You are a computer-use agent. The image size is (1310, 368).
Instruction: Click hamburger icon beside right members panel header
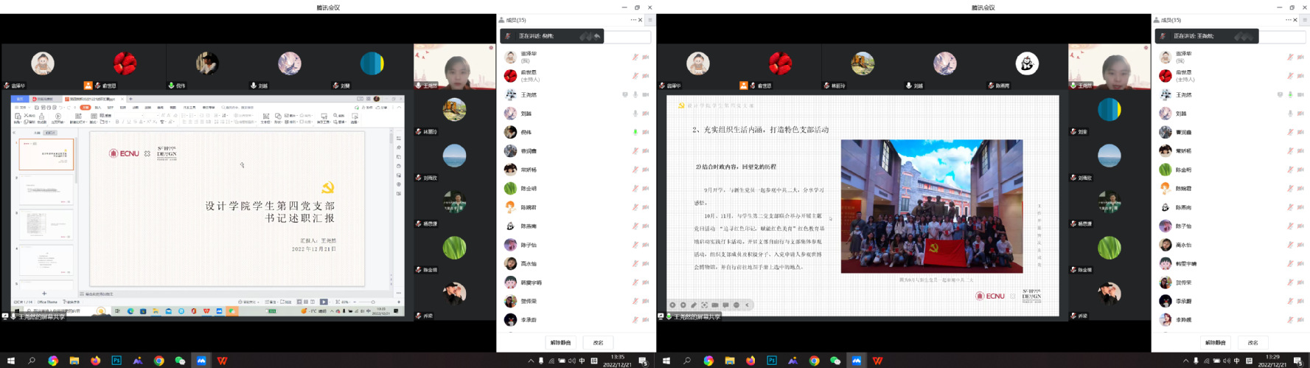coord(1305,20)
